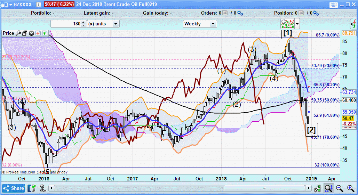Click the 32 (100.00%) Fibonacci label
358x195 pixels.
point(327,165)
